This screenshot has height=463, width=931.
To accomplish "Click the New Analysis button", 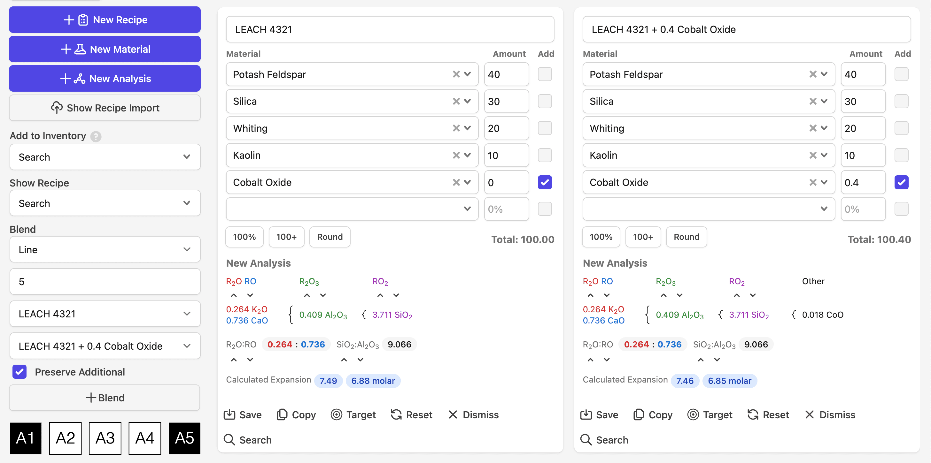I will tap(105, 78).
